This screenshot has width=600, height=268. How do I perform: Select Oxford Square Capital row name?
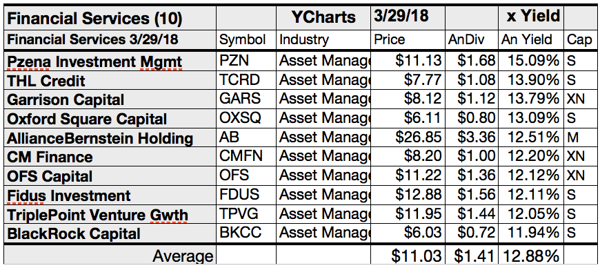coord(110,119)
